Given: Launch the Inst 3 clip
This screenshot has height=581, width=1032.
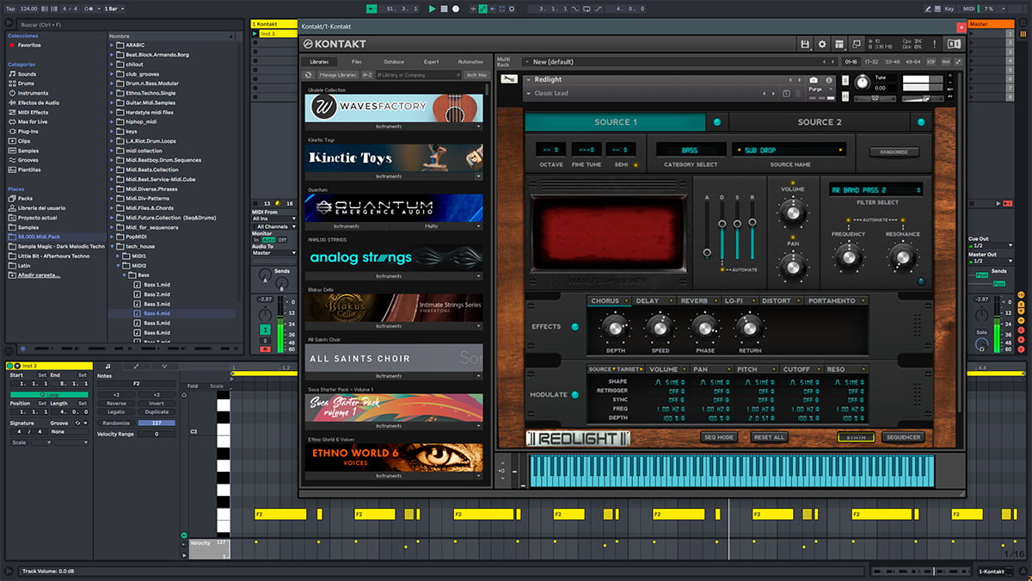Looking at the screenshot, I should click(x=256, y=34).
